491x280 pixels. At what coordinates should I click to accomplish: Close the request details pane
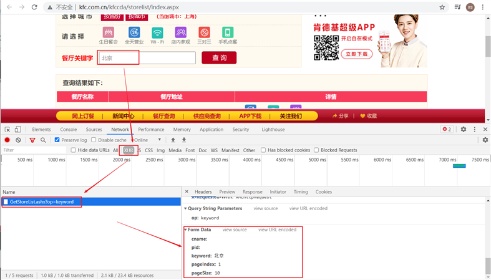click(x=187, y=191)
